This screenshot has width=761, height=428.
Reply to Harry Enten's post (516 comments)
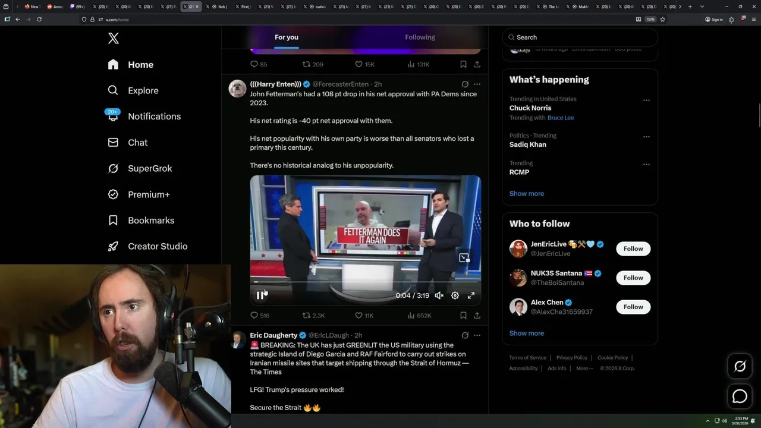pos(260,316)
